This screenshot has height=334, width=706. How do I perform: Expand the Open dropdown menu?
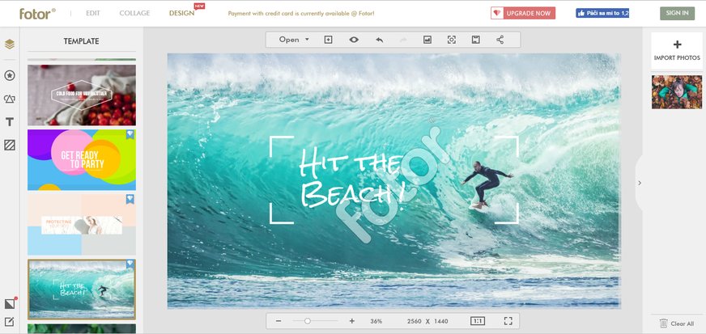295,40
